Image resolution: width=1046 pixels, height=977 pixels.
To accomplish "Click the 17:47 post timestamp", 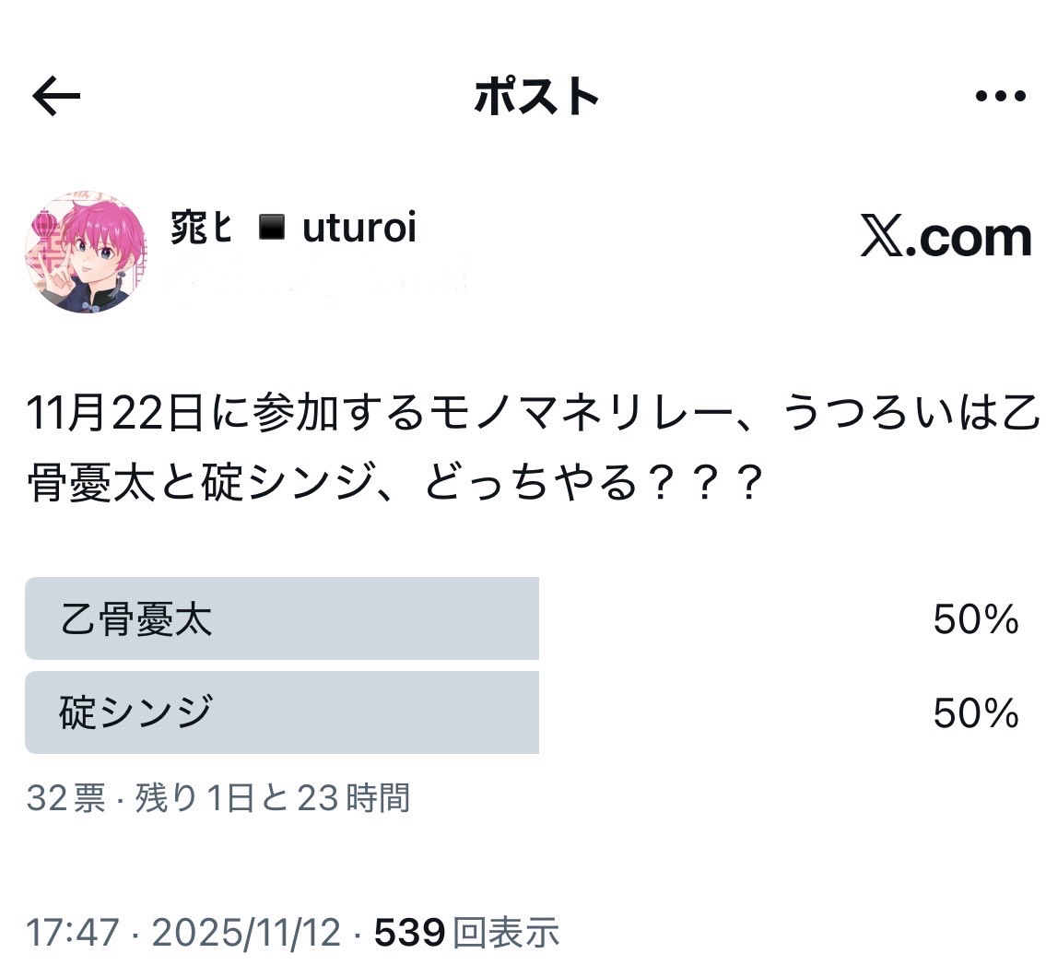I will 72,933.
